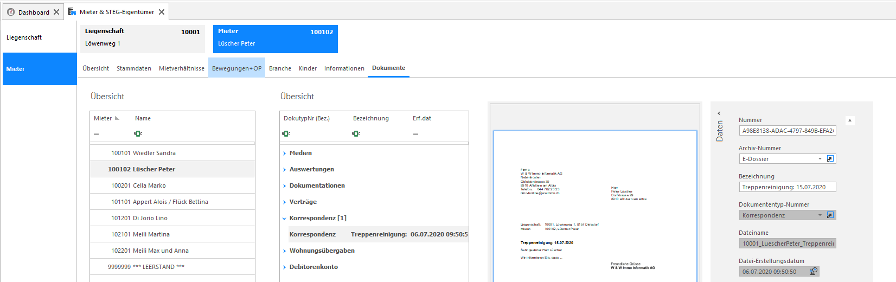The width and height of the screenshot is (896, 282).
Task: Click into the Nummer input field
Action: pos(788,131)
